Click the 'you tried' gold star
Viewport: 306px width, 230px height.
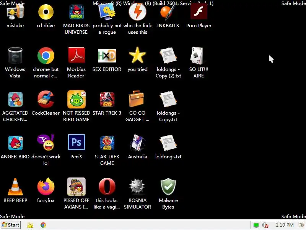point(138,55)
